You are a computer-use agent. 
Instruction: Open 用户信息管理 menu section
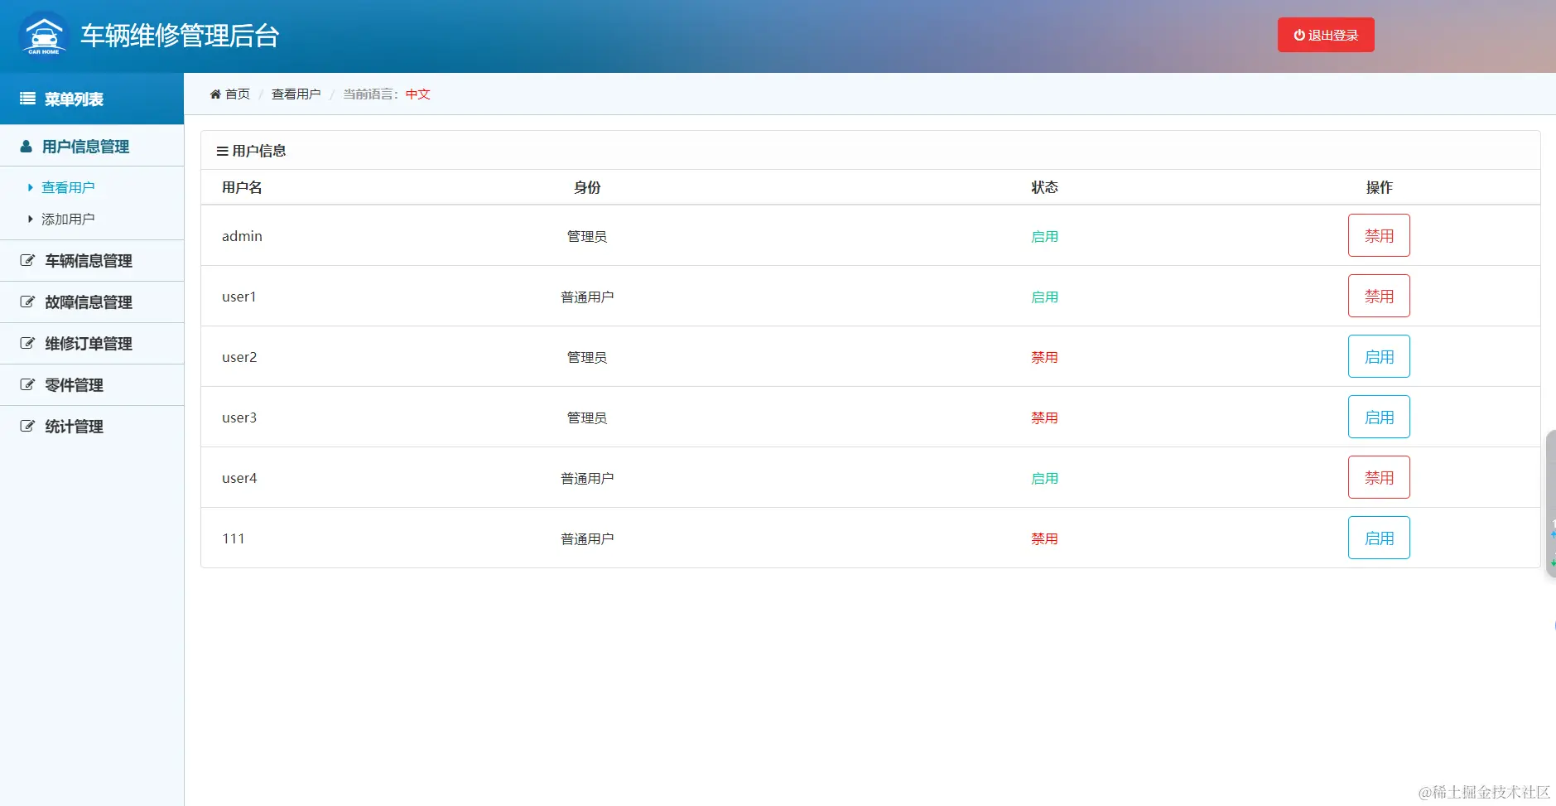(x=92, y=147)
